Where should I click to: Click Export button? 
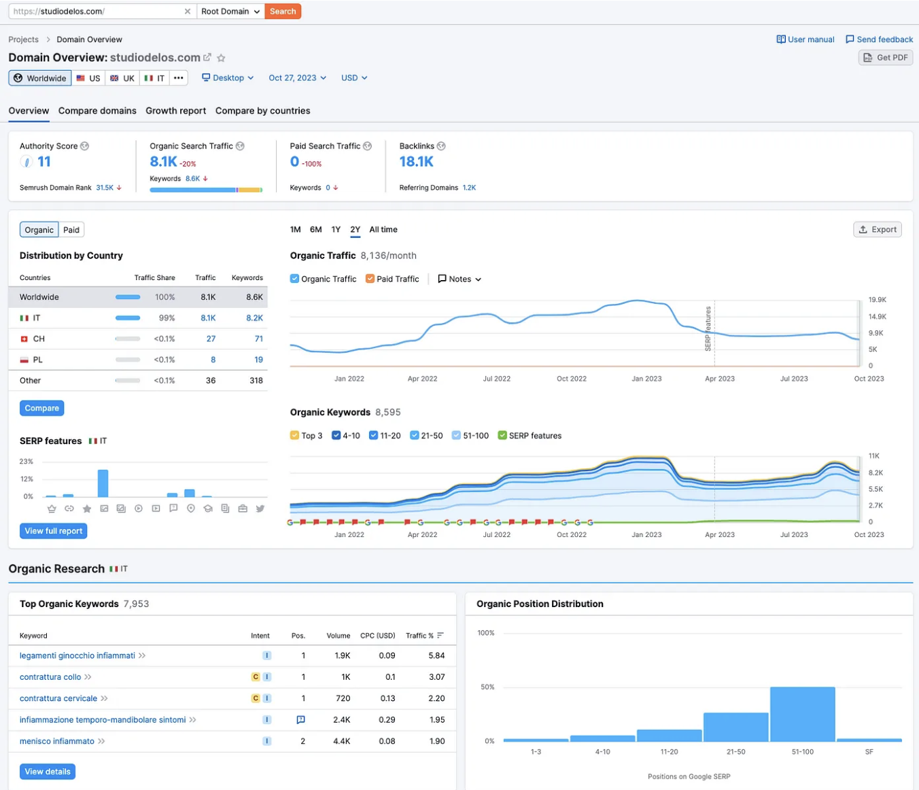(x=878, y=230)
